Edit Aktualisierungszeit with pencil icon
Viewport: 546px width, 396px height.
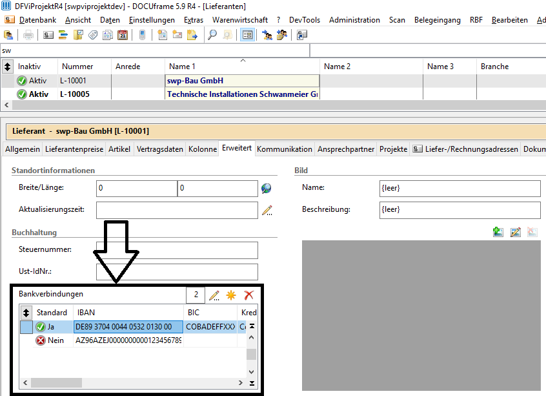click(267, 210)
